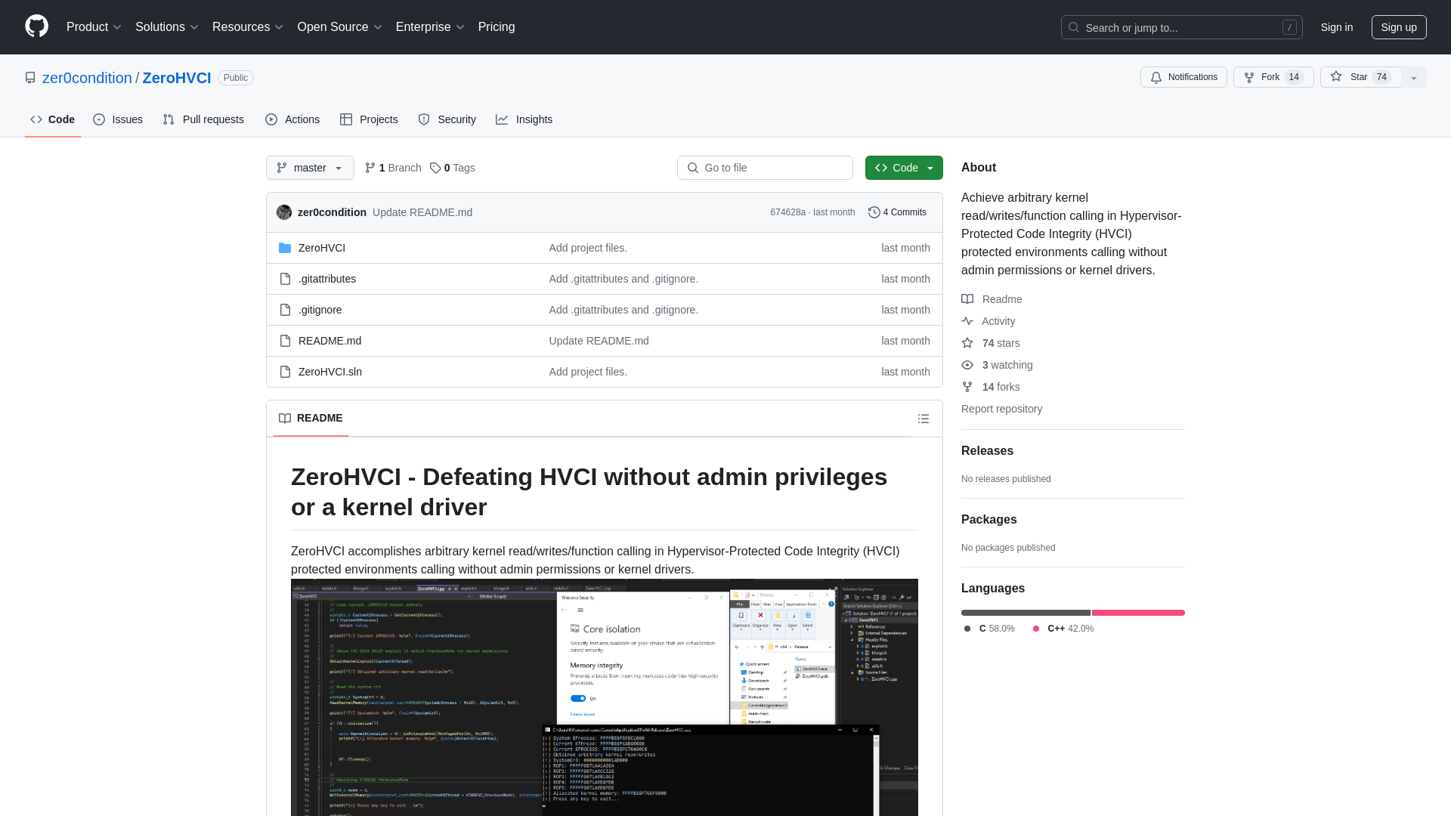Open the Code tab

point(53,119)
